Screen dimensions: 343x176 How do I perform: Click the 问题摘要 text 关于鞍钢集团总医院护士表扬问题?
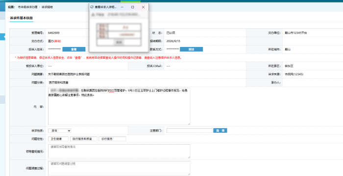coord(69,74)
